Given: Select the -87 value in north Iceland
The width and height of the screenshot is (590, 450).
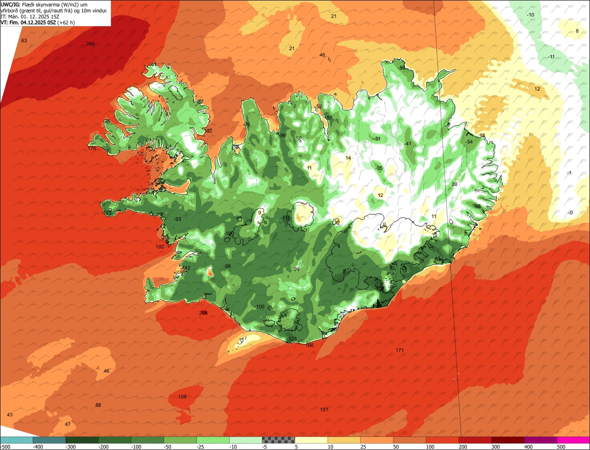Looking at the screenshot, I should click(x=328, y=118).
